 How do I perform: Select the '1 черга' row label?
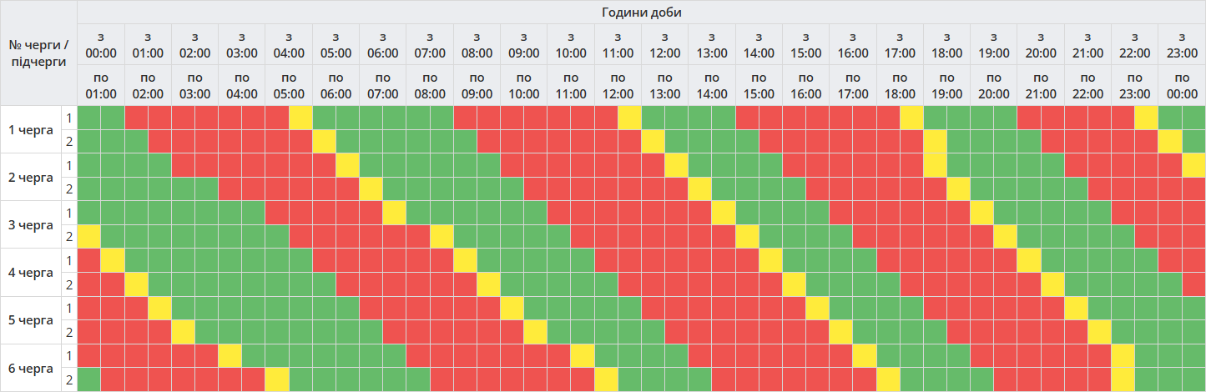[30, 129]
